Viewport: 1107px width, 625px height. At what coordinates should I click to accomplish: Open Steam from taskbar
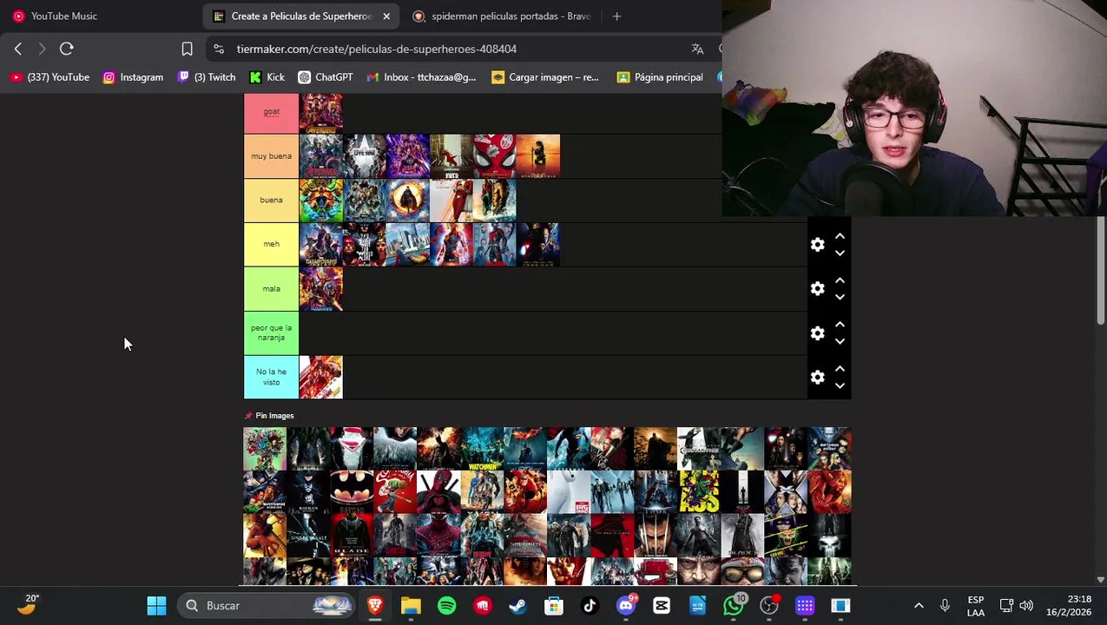[517, 606]
